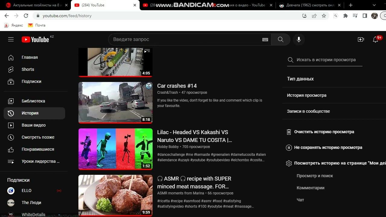
Task: Open Библиотека in the sidebar
Action: pos(34,101)
